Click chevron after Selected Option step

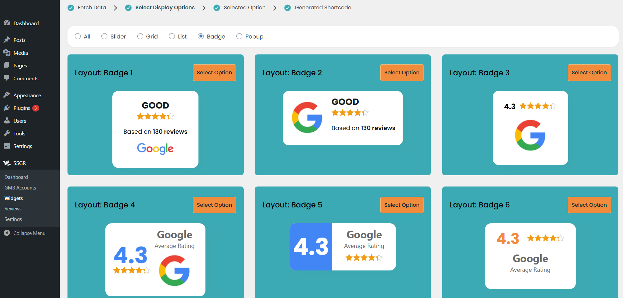(275, 8)
